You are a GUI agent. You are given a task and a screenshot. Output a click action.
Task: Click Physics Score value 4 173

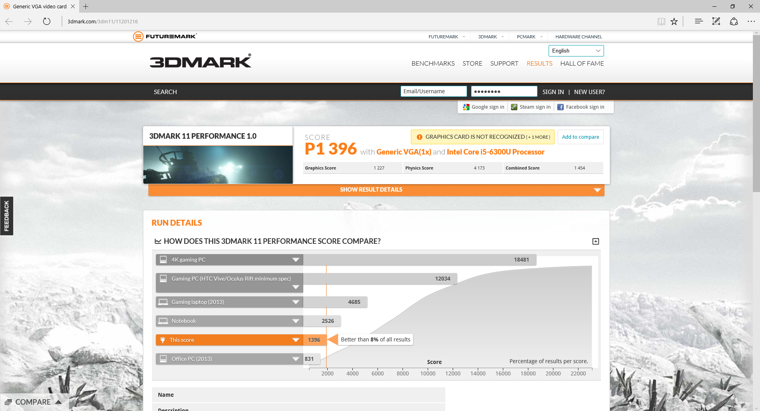point(479,168)
